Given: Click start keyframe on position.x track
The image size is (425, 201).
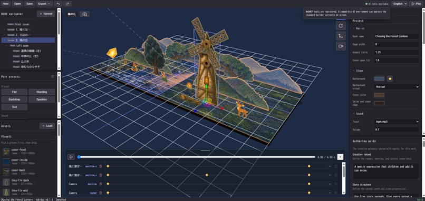Looking at the screenshot, I should 108,166.
